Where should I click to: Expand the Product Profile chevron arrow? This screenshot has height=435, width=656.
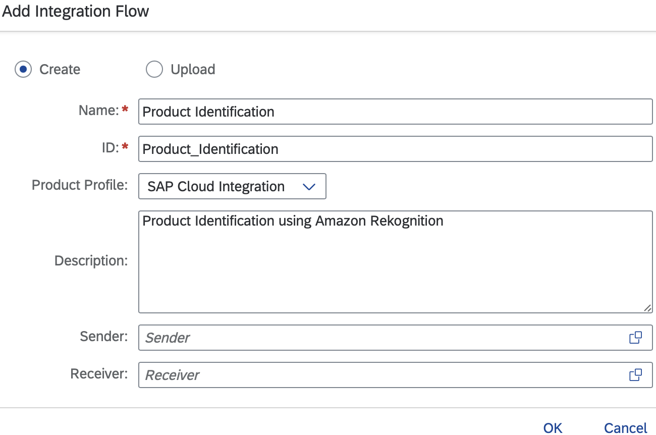(308, 187)
